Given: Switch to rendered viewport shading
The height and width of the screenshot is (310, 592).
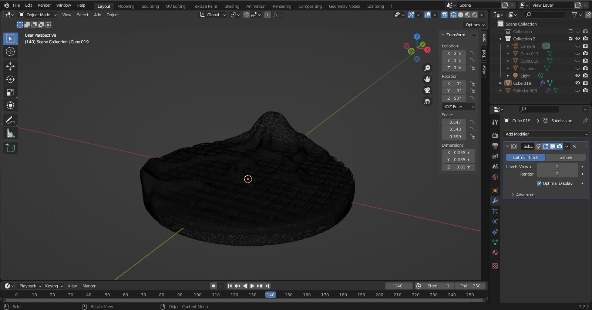Looking at the screenshot, I should click(x=475, y=15).
